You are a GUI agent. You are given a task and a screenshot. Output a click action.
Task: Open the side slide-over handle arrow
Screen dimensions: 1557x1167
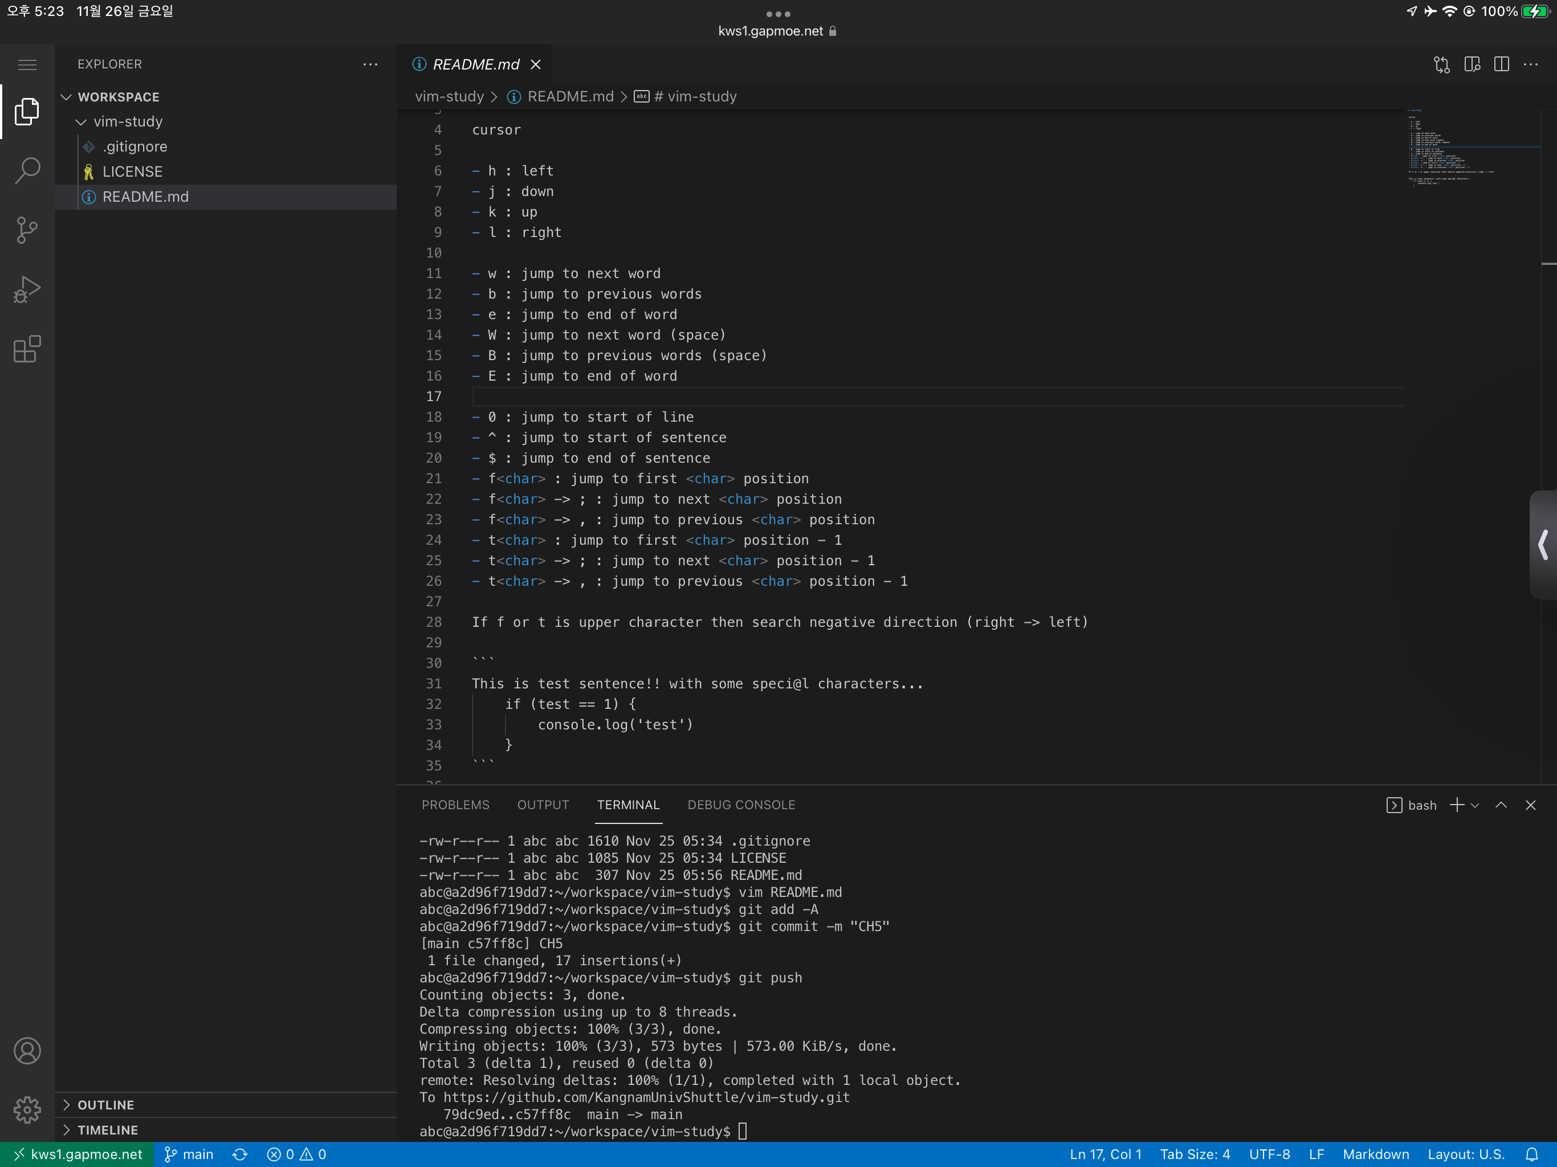[1543, 544]
